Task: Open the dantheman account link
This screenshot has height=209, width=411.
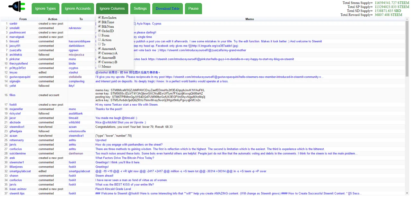Action: point(76,153)
